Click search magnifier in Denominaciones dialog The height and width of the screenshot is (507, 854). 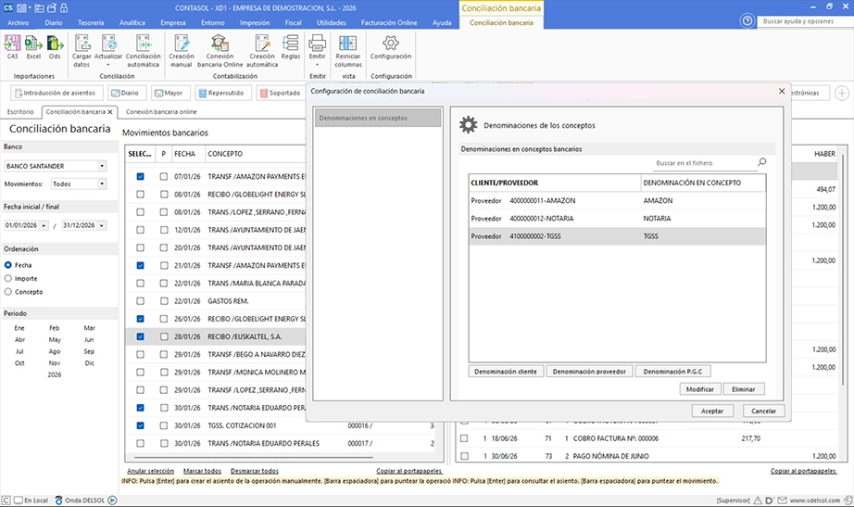tap(761, 162)
